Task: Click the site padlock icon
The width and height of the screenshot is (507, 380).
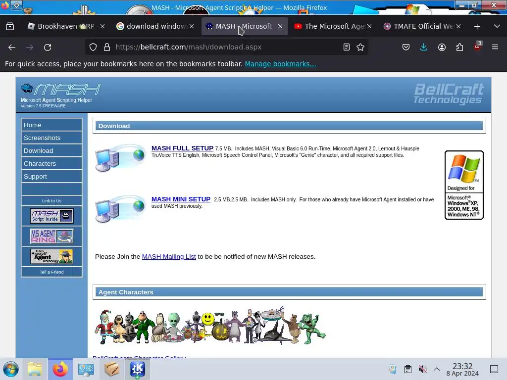Action: [x=107, y=47]
